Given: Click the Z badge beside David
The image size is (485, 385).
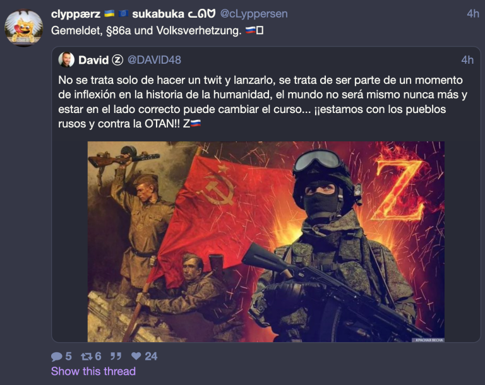Looking at the screenshot, I should coord(117,60).
